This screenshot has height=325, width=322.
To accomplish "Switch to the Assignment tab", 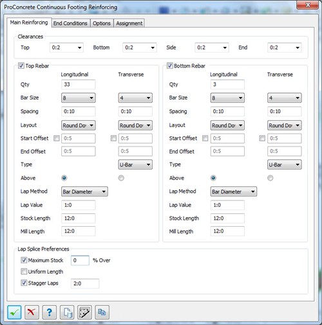I will pyautogui.click(x=129, y=23).
